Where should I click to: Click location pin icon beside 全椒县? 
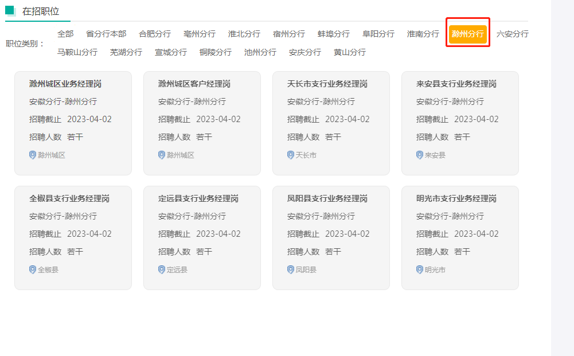tap(33, 269)
